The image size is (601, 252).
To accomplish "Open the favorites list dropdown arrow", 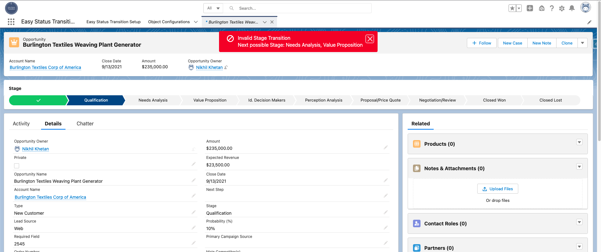I will pyautogui.click(x=519, y=8).
